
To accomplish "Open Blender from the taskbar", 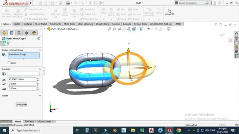I will coord(115,130).
